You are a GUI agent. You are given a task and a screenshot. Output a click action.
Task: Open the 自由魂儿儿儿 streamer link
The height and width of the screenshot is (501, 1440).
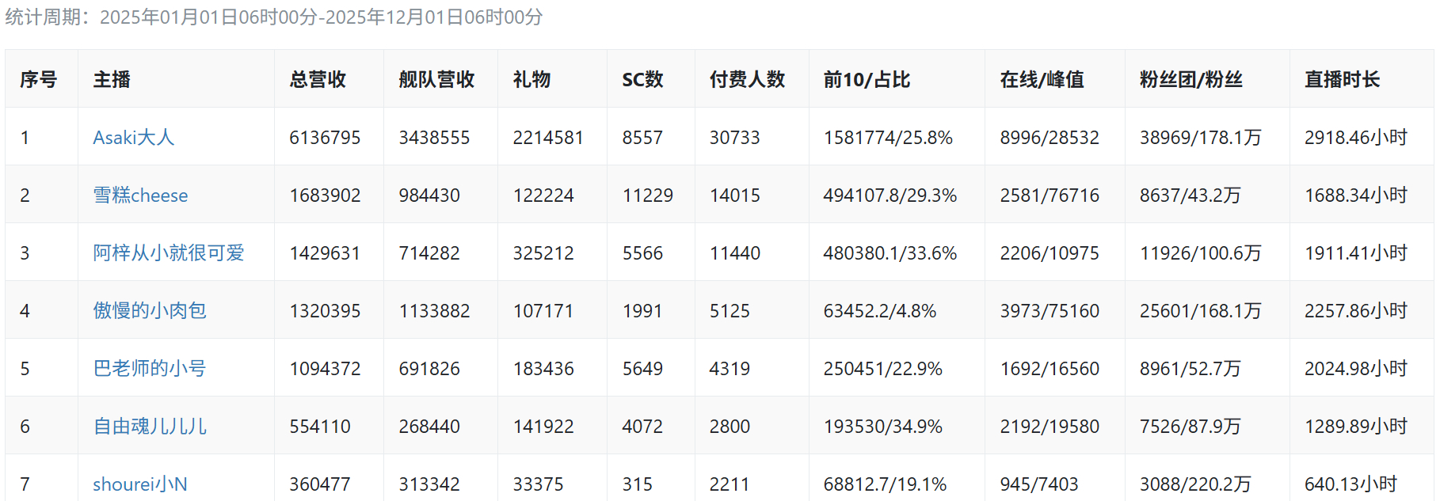[150, 427]
